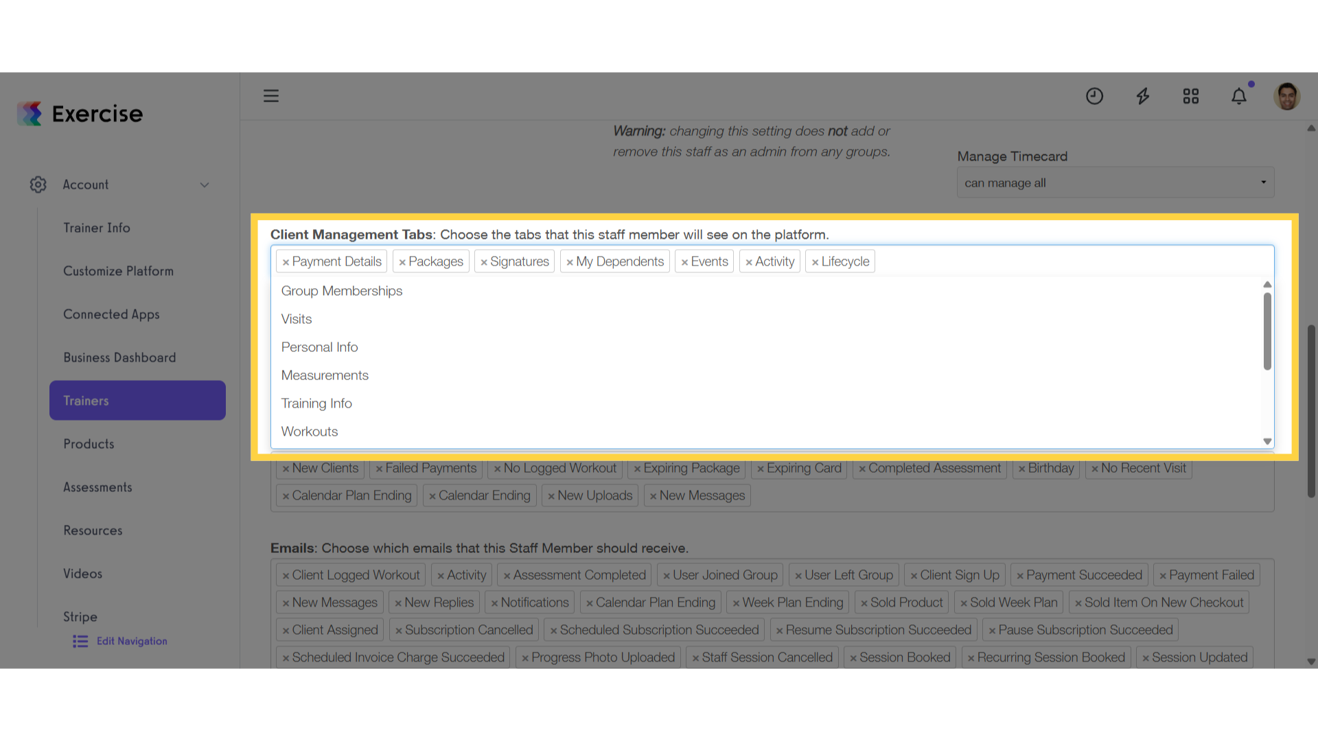The height and width of the screenshot is (741, 1318).
Task: Click the page scroll-down arrow at bottom right
Action: click(x=1311, y=662)
